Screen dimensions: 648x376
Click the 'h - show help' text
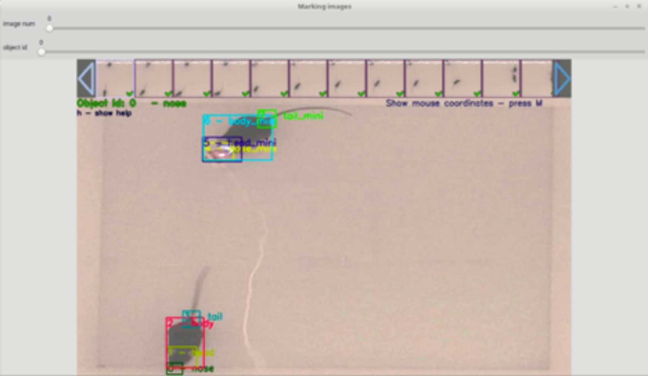pos(104,113)
